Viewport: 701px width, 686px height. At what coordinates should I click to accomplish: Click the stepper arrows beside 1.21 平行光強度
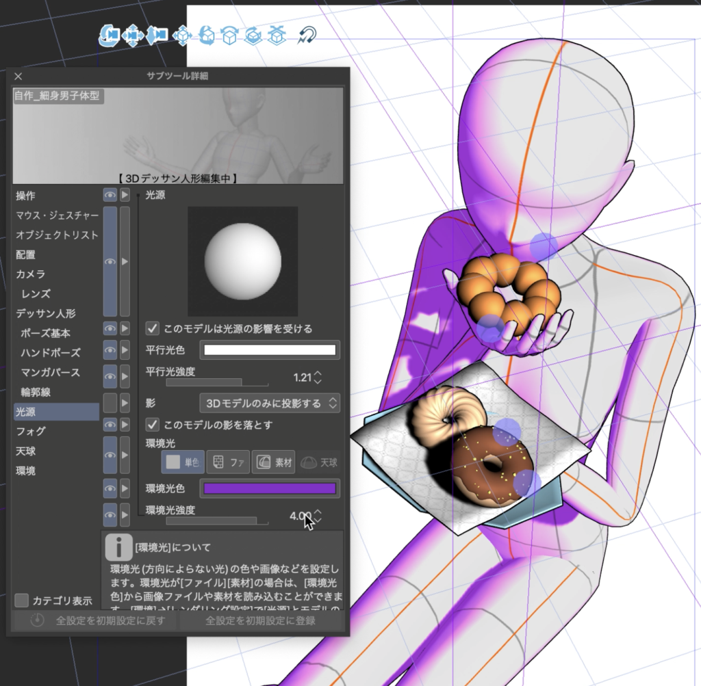pos(317,378)
